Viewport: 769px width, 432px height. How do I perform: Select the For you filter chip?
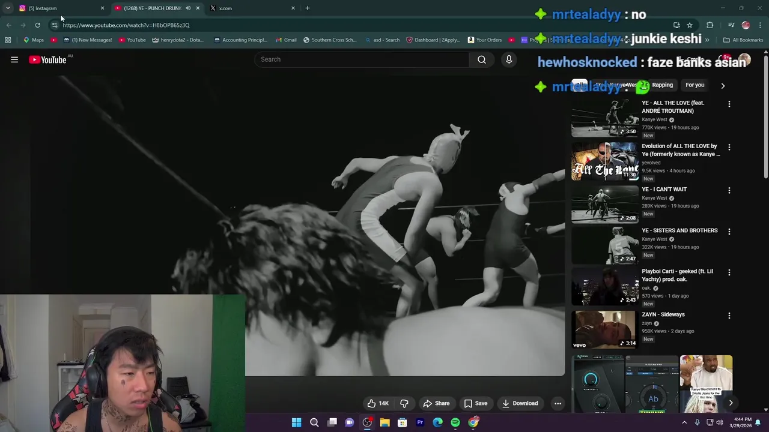pyautogui.click(x=695, y=85)
